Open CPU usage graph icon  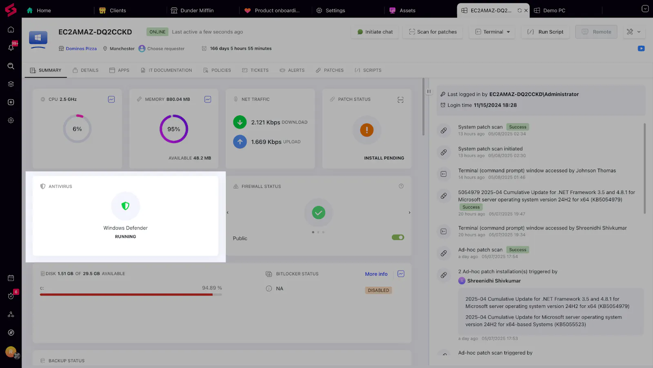point(111,99)
